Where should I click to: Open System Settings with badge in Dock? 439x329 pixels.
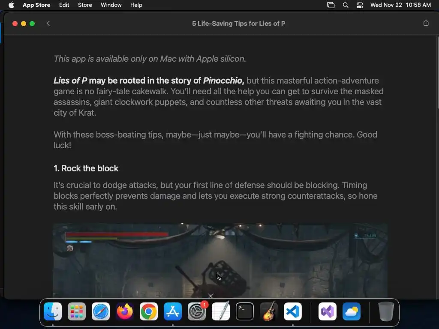click(x=197, y=311)
